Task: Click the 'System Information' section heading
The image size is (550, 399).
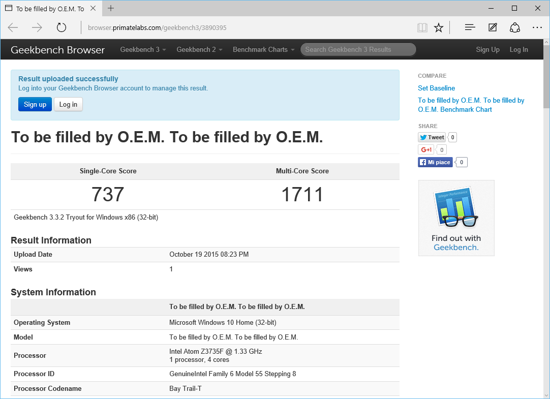Action: (53, 292)
